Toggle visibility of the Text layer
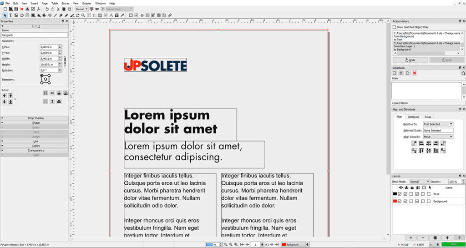 pyautogui.click(x=400, y=194)
